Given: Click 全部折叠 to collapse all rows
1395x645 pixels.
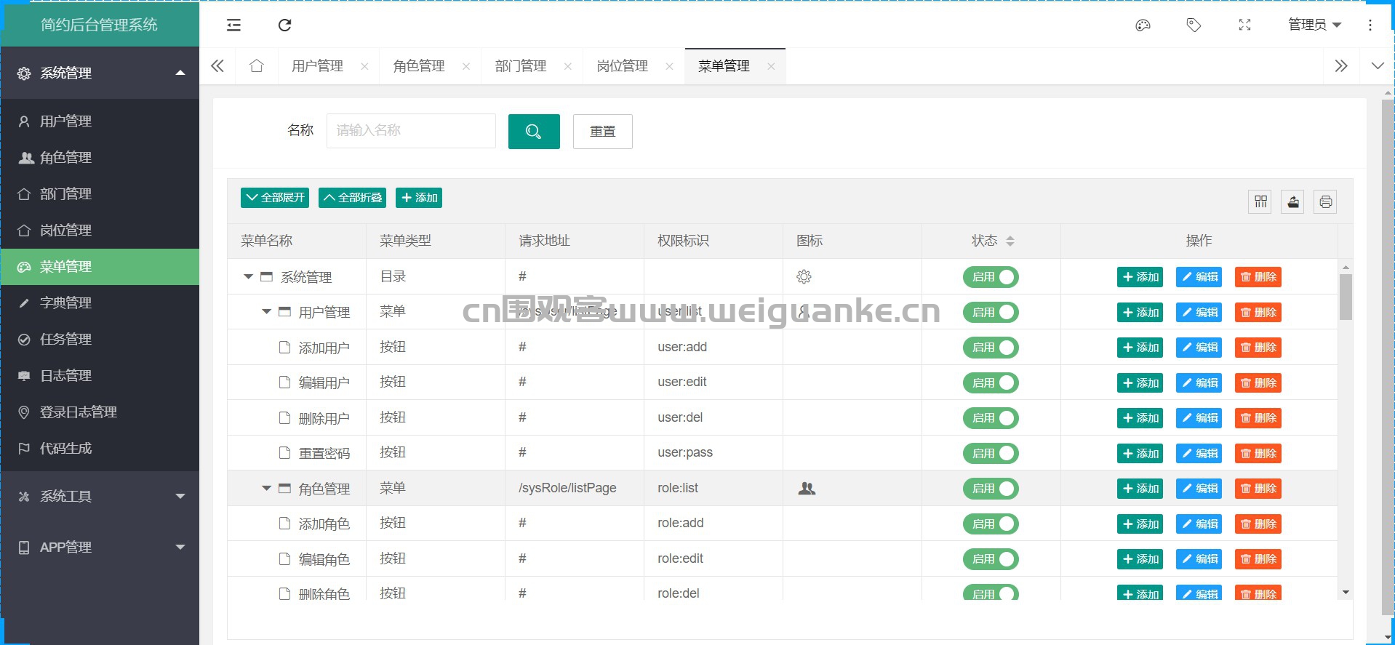Looking at the screenshot, I should point(353,198).
